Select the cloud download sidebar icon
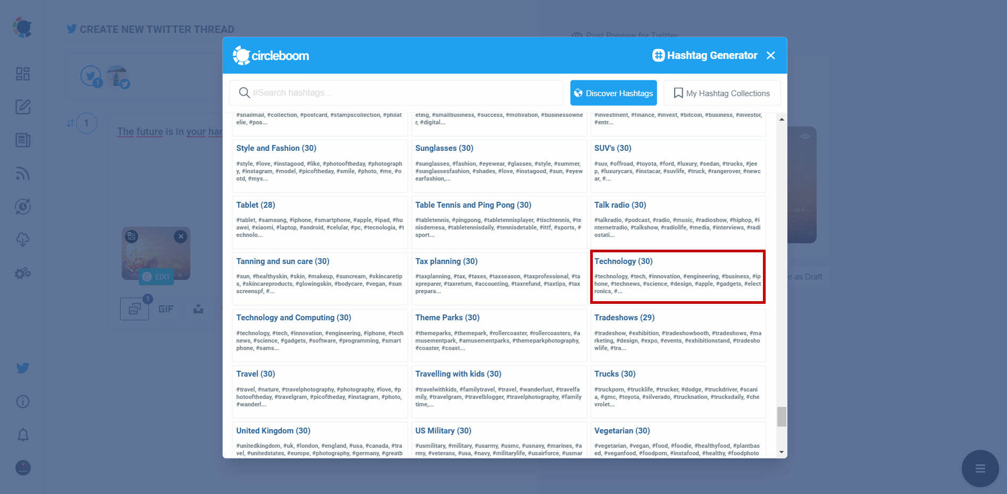Image resolution: width=1007 pixels, height=494 pixels. click(22, 239)
